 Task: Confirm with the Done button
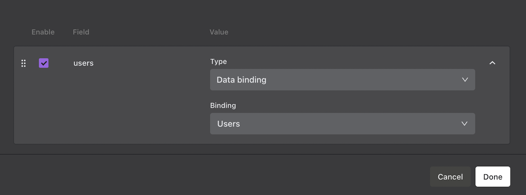(492, 177)
